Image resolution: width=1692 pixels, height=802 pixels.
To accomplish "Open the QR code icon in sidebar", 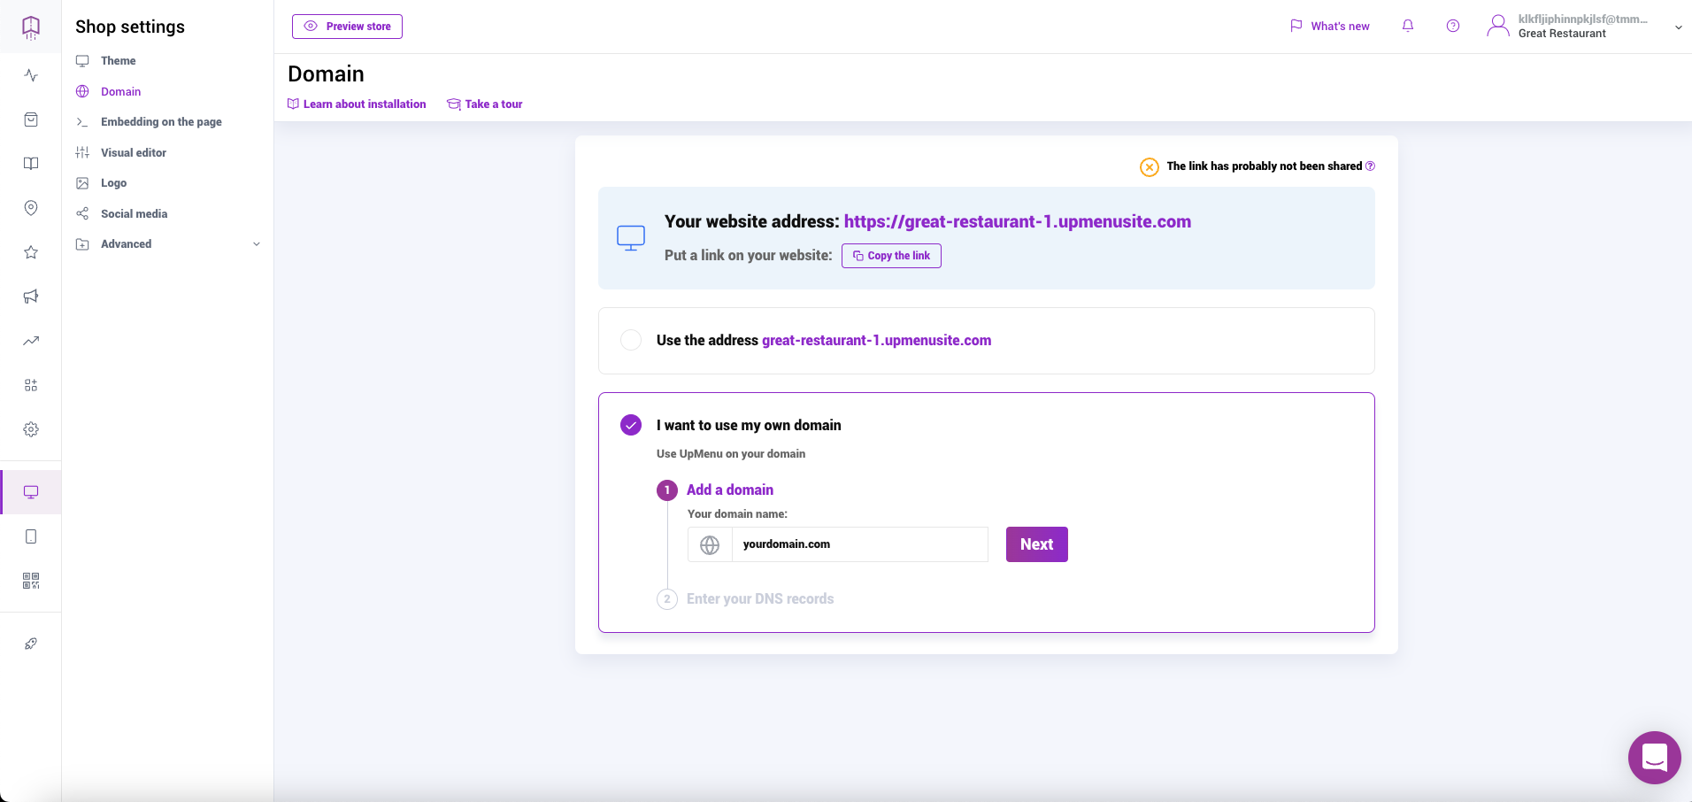I will click(x=31, y=581).
